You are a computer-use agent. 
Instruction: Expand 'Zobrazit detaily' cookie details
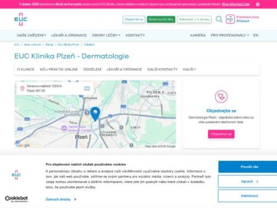[x=61, y=199]
